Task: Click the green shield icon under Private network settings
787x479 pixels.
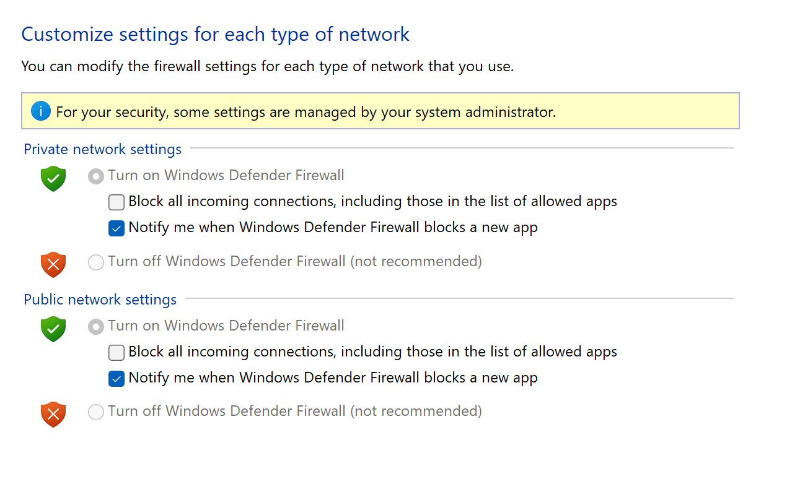Action: 53,178
